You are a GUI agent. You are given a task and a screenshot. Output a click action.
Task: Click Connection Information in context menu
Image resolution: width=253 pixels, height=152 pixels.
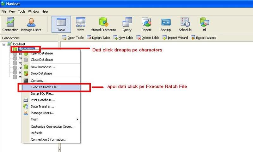click(49, 139)
